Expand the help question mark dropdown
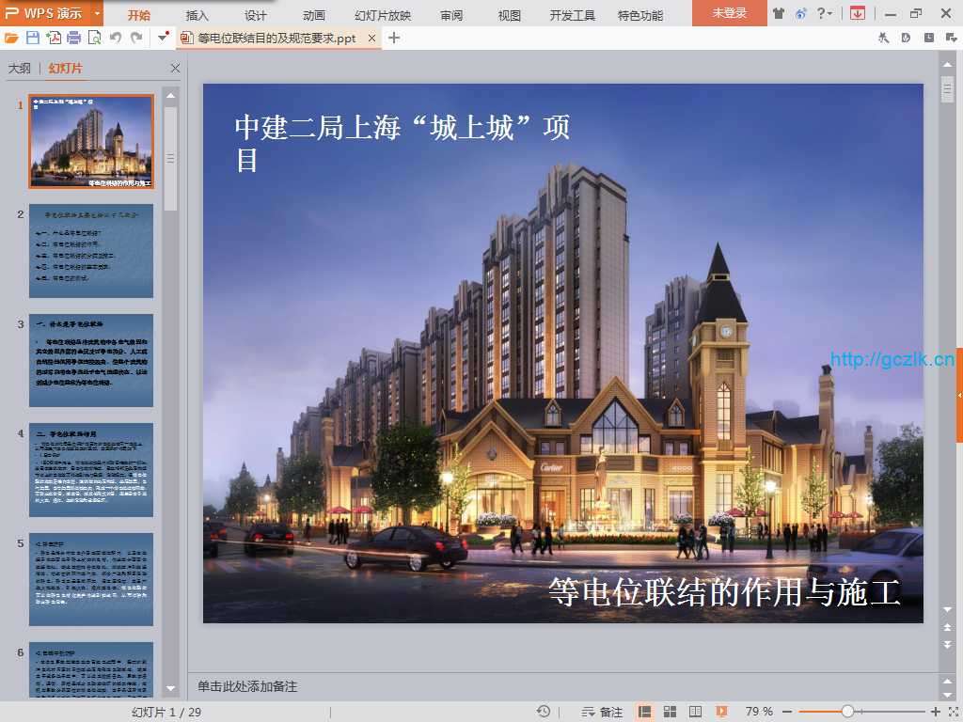 click(x=829, y=13)
